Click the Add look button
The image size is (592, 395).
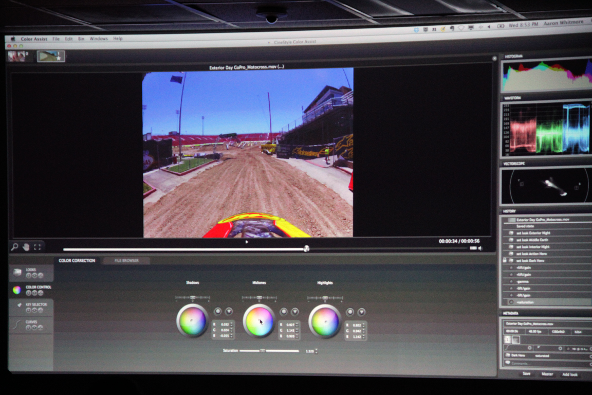tap(570, 374)
